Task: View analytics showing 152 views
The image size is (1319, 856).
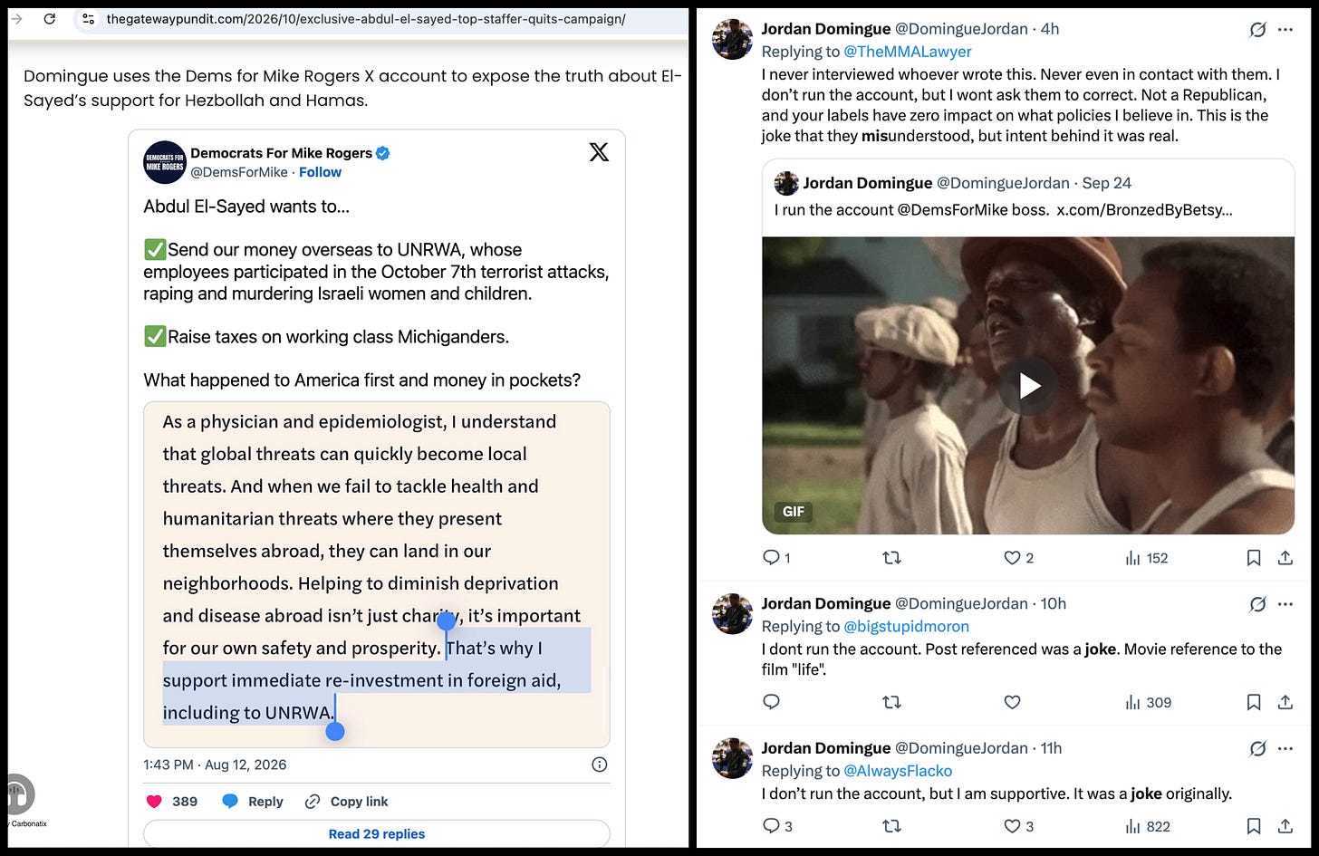Action: click(x=1147, y=558)
